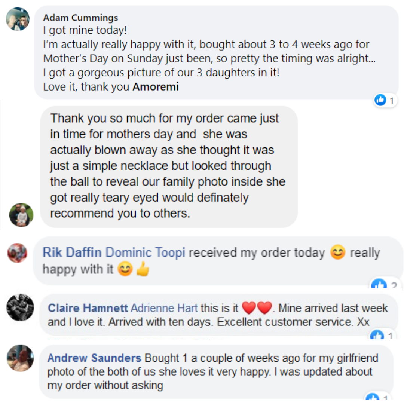
Task: Open tagged Adrienne Hart profile link
Action: click(x=164, y=308)
